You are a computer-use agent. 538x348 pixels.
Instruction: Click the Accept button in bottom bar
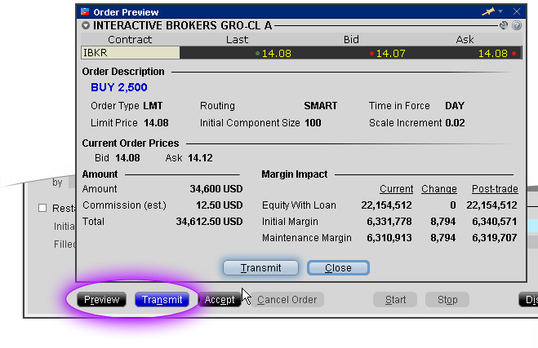point(220,300)
